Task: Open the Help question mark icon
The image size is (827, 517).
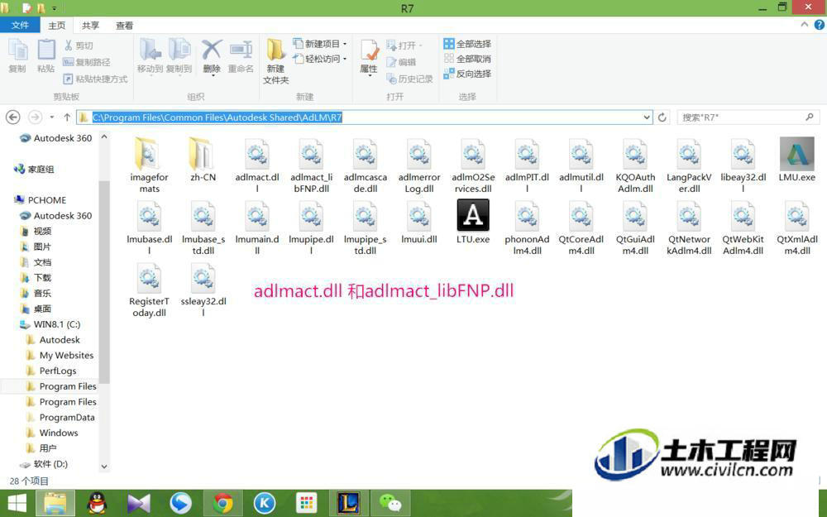Action: pyautogui.click(x=820, y=25)
